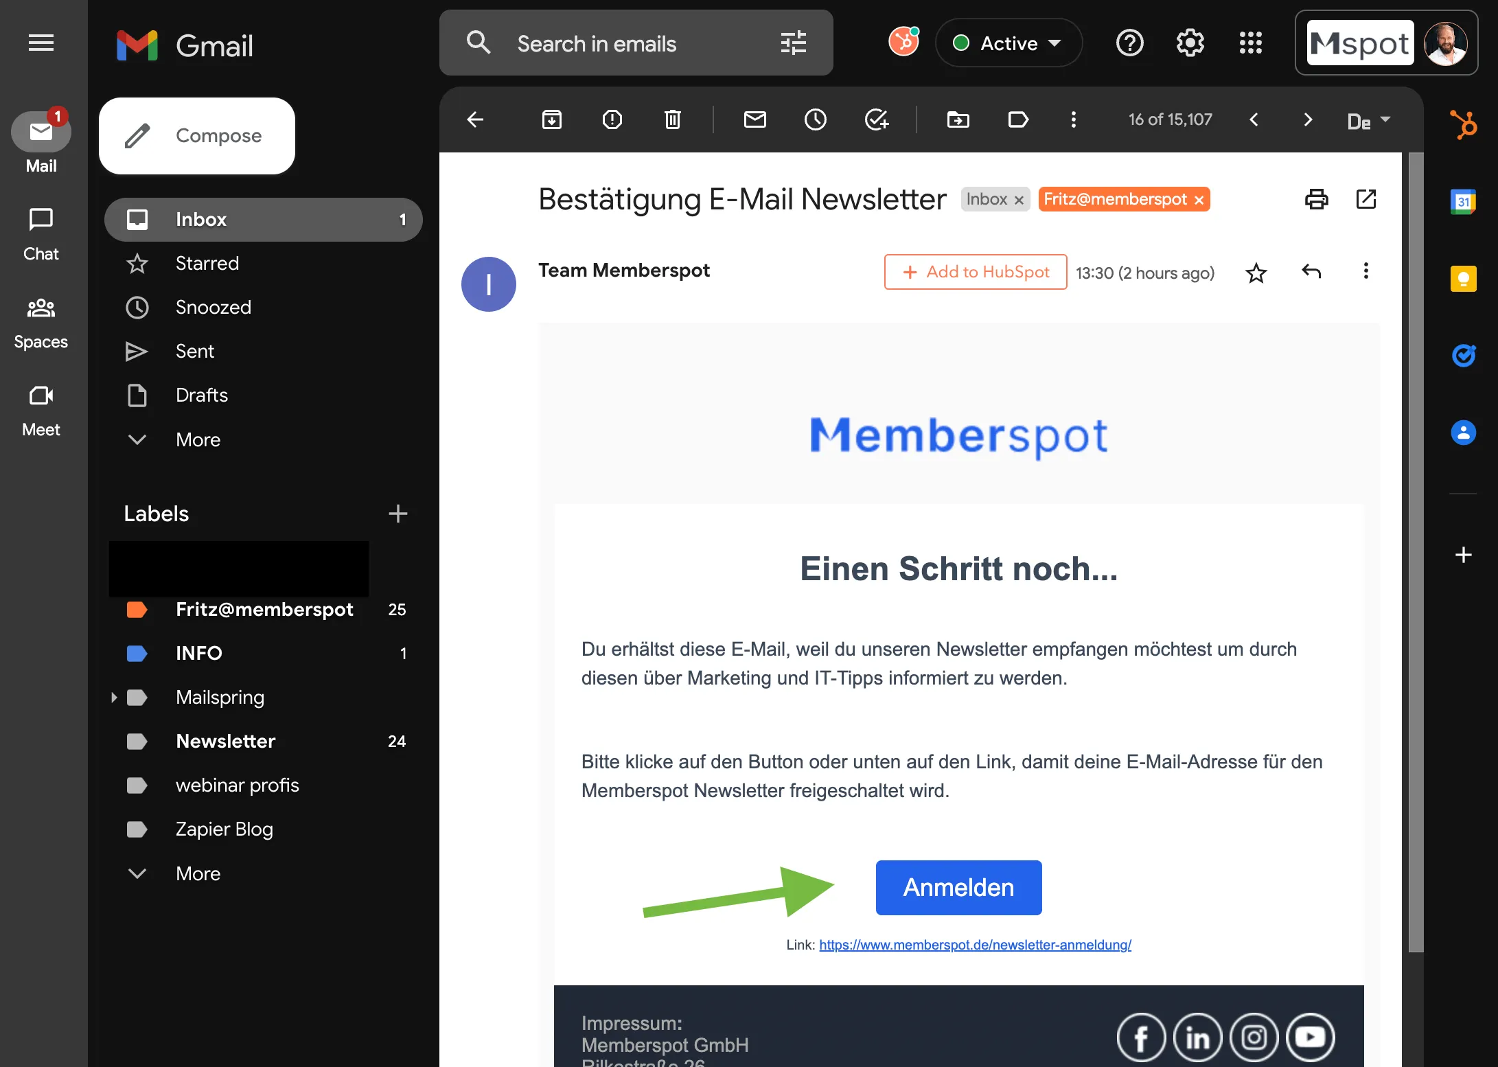Open the Sent folder
The image size is (1498, 1067).
[x=195, y=352]
